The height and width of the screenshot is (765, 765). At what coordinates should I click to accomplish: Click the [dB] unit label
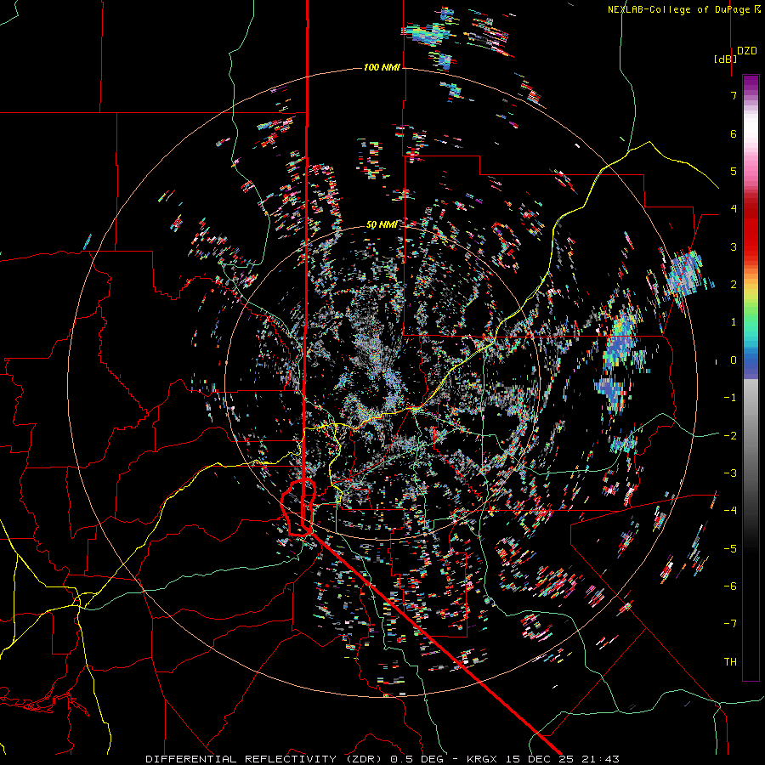pos(725,59)
